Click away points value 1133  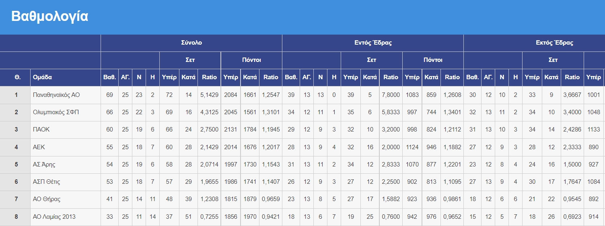(x=594, y=129)
